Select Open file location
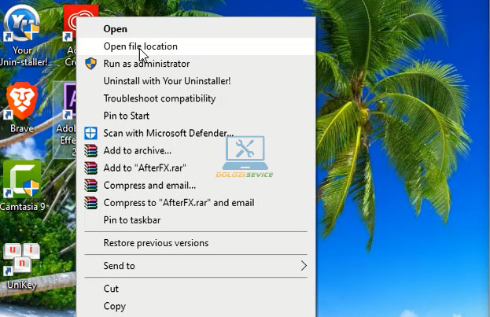490x317 pixels. coord(141,46)
